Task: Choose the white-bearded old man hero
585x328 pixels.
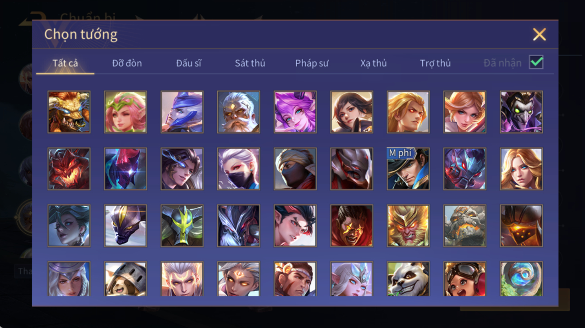Action: 238,112
